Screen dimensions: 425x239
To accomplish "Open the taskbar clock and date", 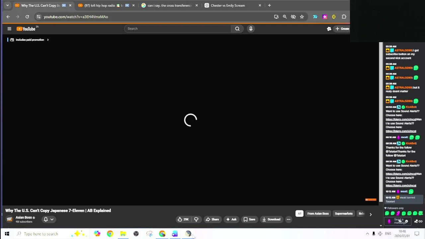I will pos(402,234).
